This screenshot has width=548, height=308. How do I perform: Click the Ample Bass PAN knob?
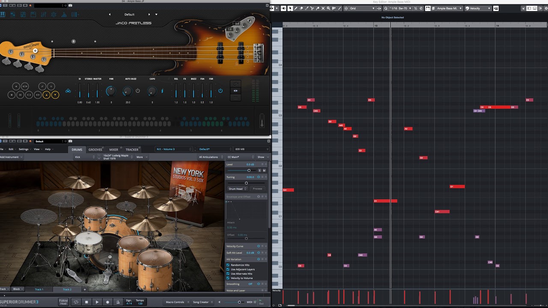(x=110, y=91)
